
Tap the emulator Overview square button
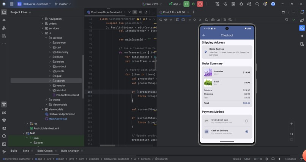click(x=200, y=20)
